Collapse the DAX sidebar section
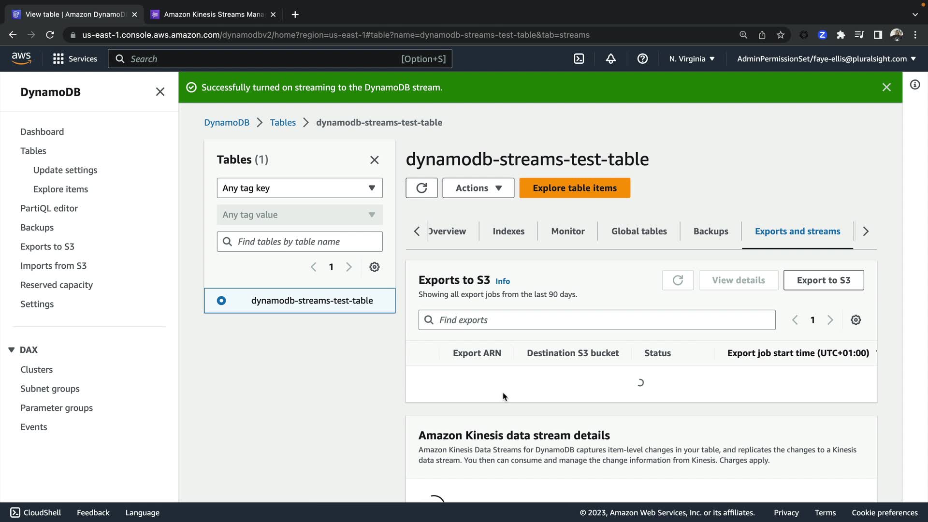928x522 pixels. coord(12,349)
